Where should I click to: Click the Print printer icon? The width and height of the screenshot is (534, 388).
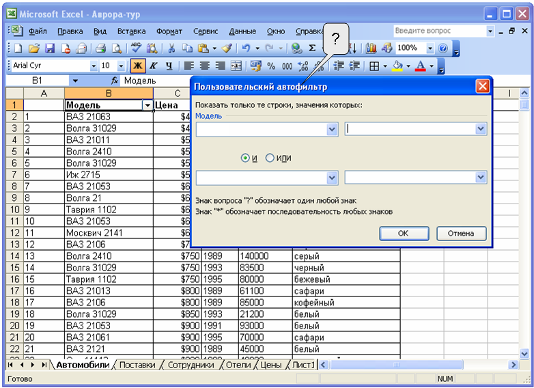[x=100, y=48]
